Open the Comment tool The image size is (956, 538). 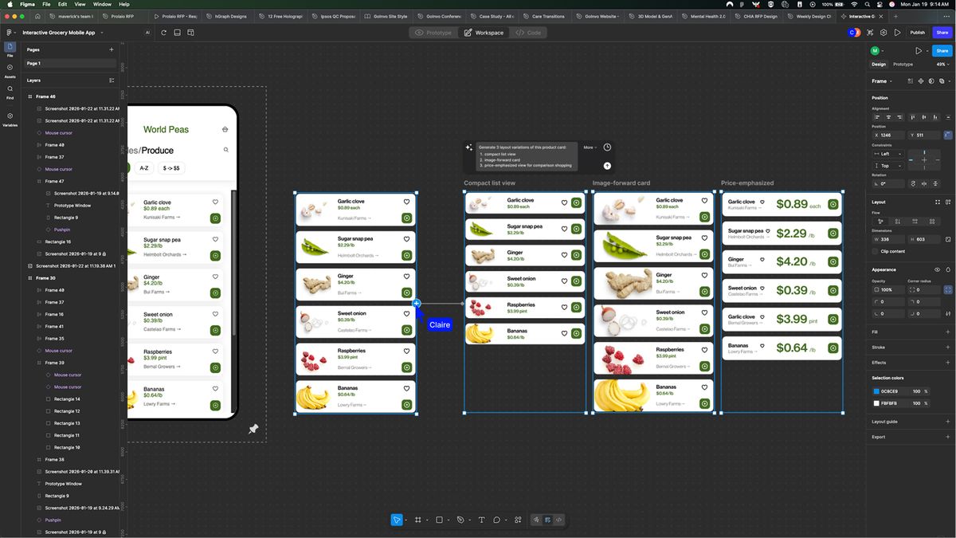coord(496,520)
